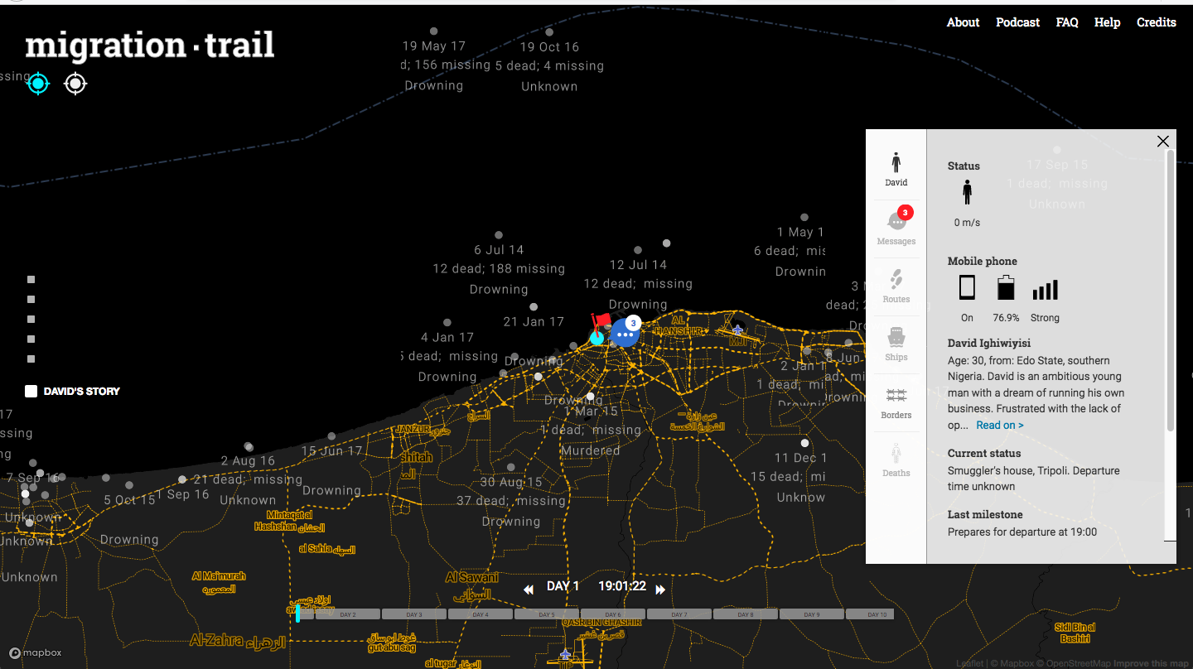This screenshot has height=669, width=1193.
Task: Click the 30 Aug 15 death label
Action: coord(511,482)
